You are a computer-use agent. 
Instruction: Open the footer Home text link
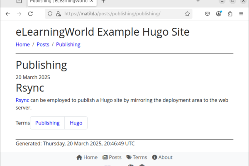point(90,157)
